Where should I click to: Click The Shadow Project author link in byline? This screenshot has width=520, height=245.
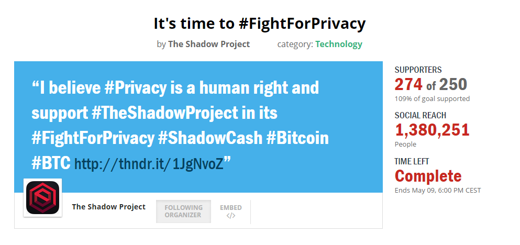(x=209, y=44)
